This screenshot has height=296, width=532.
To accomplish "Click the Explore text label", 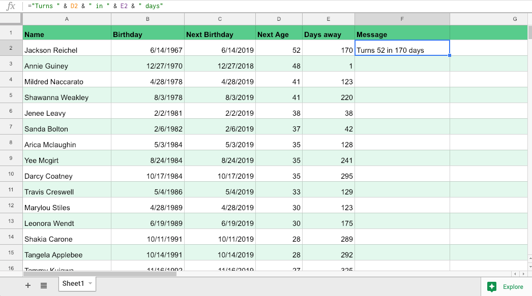I will [x=513, y=287].
